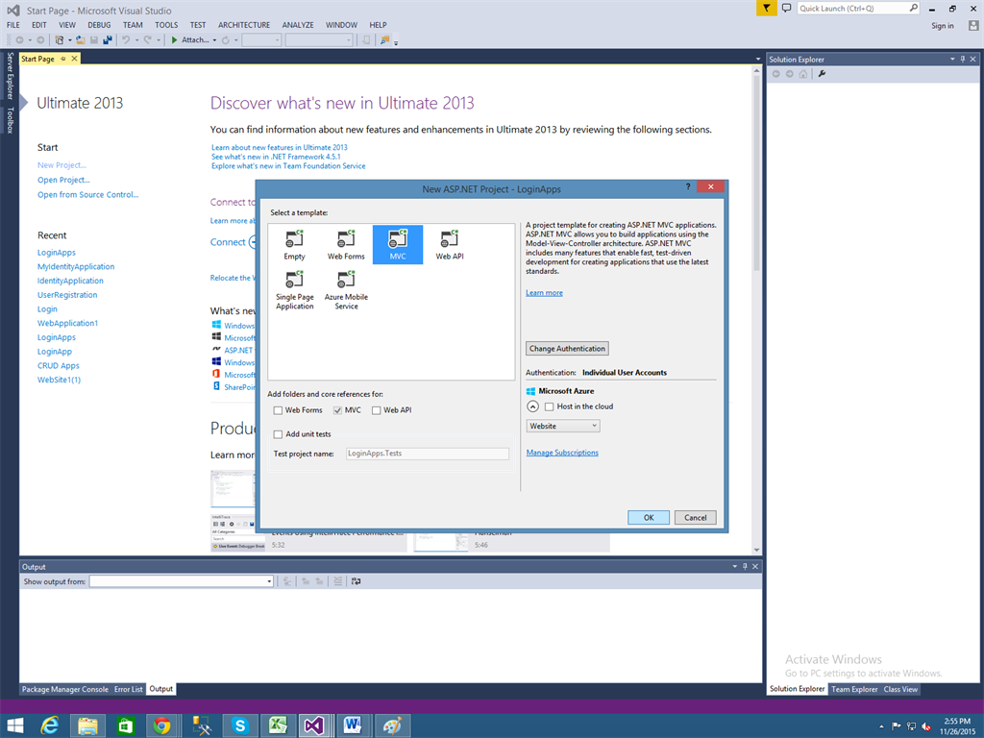The width and height of the screenshot is (984, 738).
Task: Open the Show output from dropdown
Action: [x=182, y=581]
